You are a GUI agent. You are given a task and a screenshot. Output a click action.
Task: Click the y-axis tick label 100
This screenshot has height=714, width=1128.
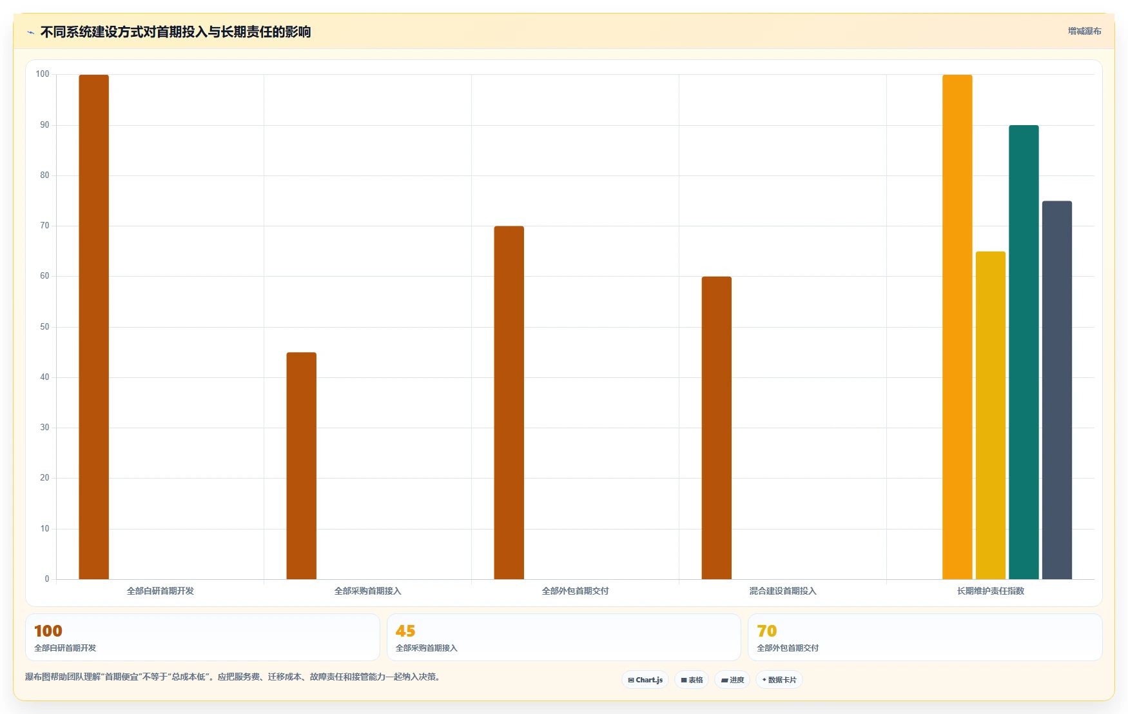(43, 74)
